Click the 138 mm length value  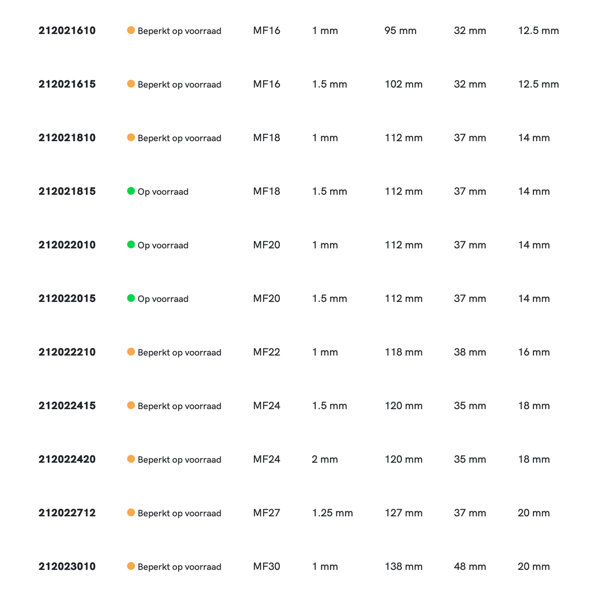point(404,566)
